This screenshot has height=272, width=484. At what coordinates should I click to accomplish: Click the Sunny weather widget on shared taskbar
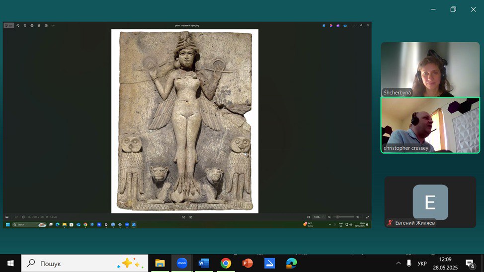pyautogui.click(x=309, y=224)
